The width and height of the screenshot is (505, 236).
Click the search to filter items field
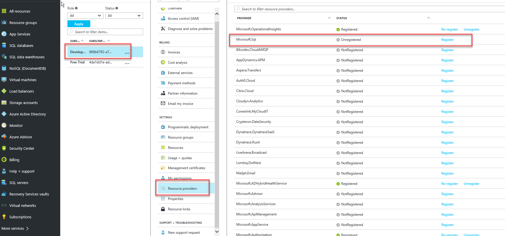click(x=105, y=32)
